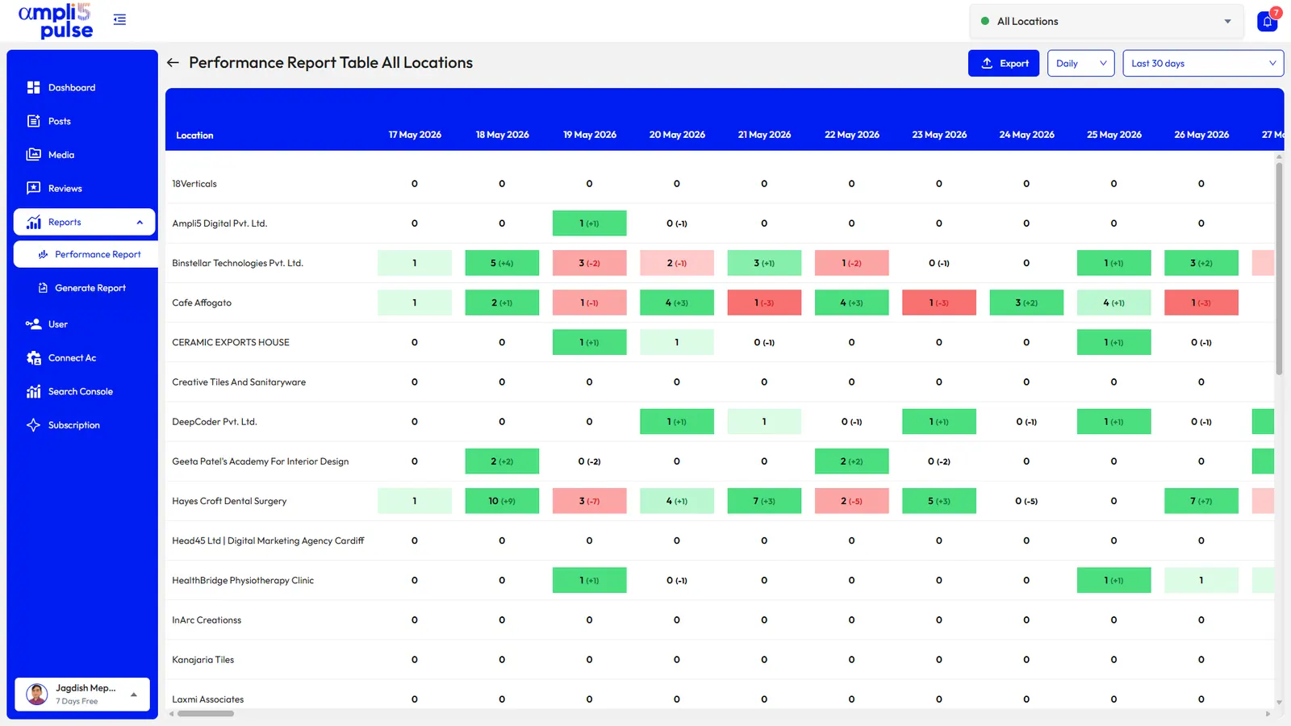Click the Posts icon in the sidebar
The image size is (1291, 726).
33,121
